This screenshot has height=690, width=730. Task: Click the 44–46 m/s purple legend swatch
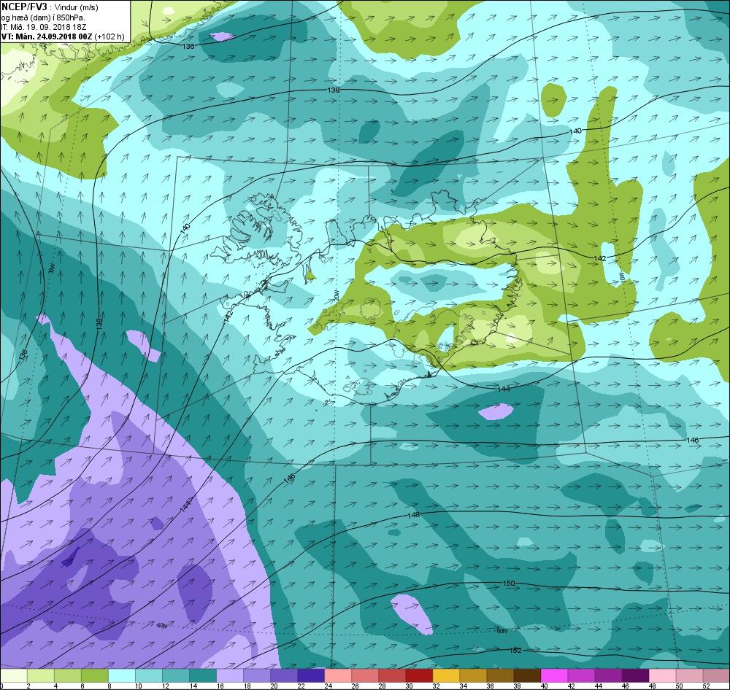point(608,675)
